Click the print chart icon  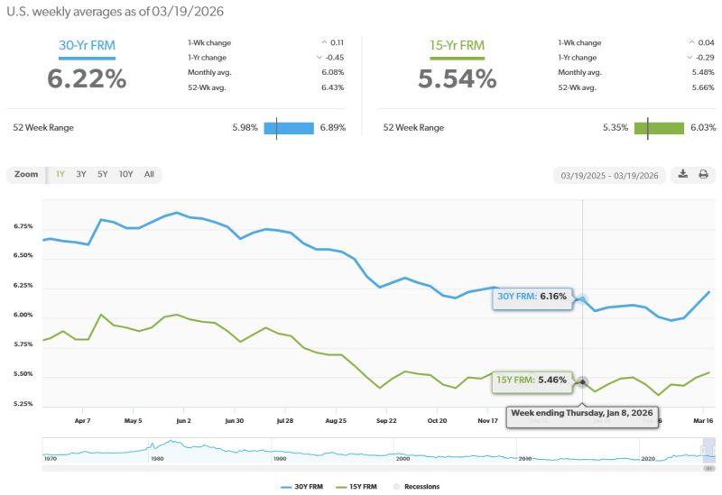pos(703,175)
